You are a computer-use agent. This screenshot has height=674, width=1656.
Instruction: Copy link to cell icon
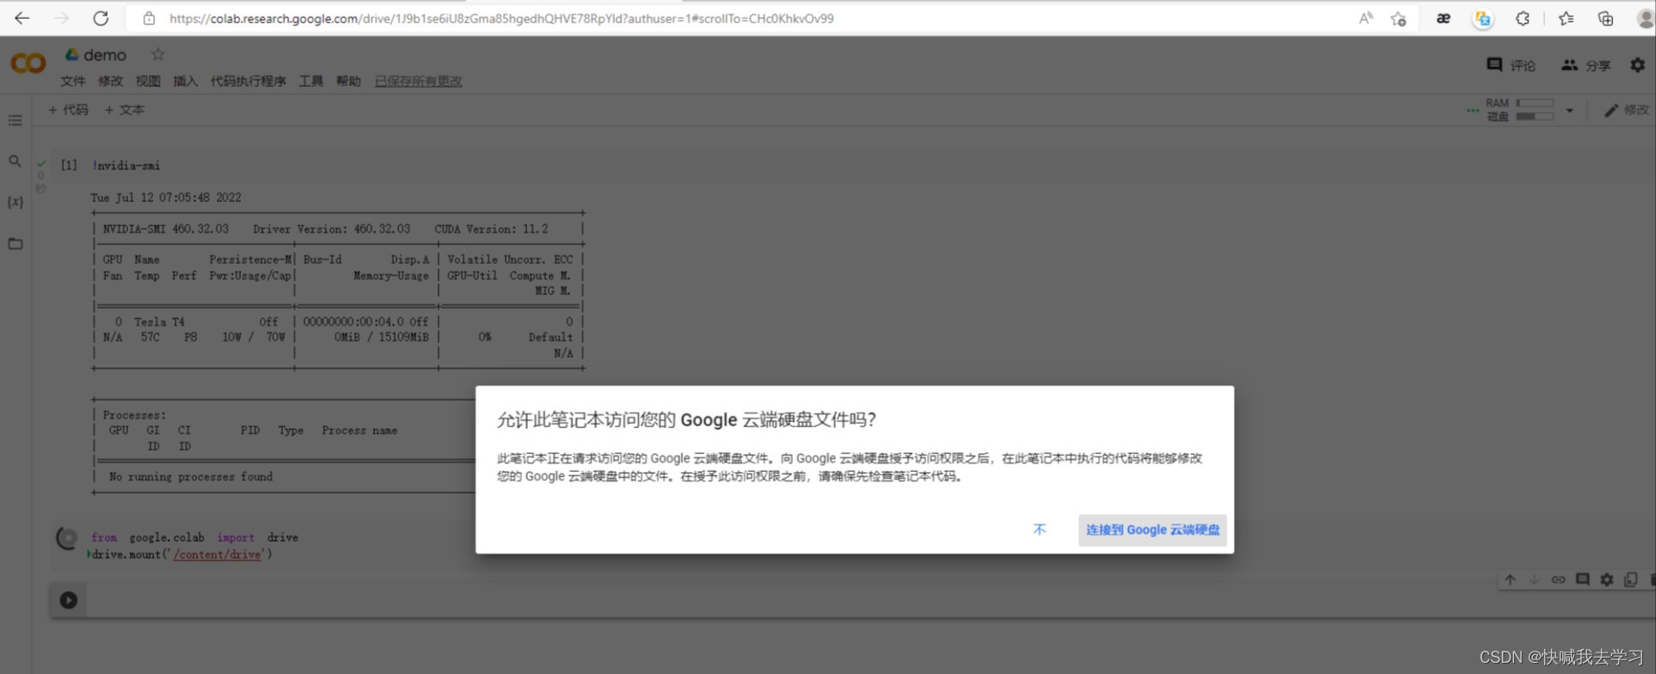(x=1558, y=579)
